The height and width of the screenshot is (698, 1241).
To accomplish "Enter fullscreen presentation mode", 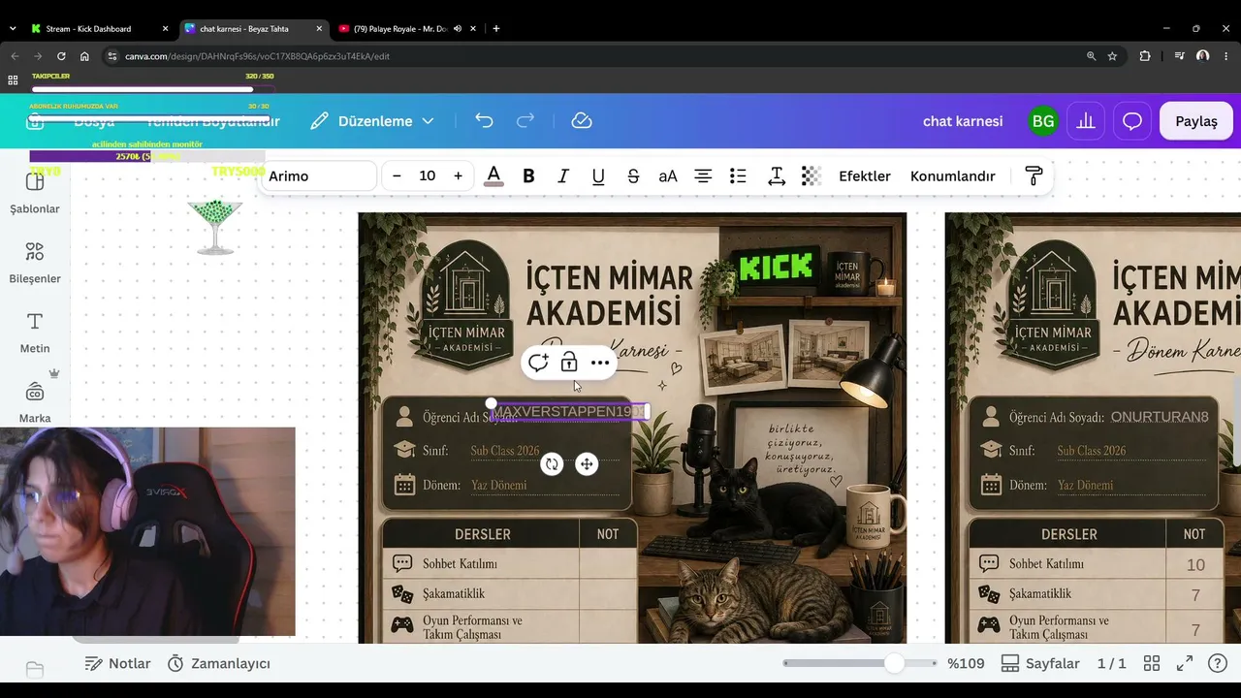I will point(1185,664).
